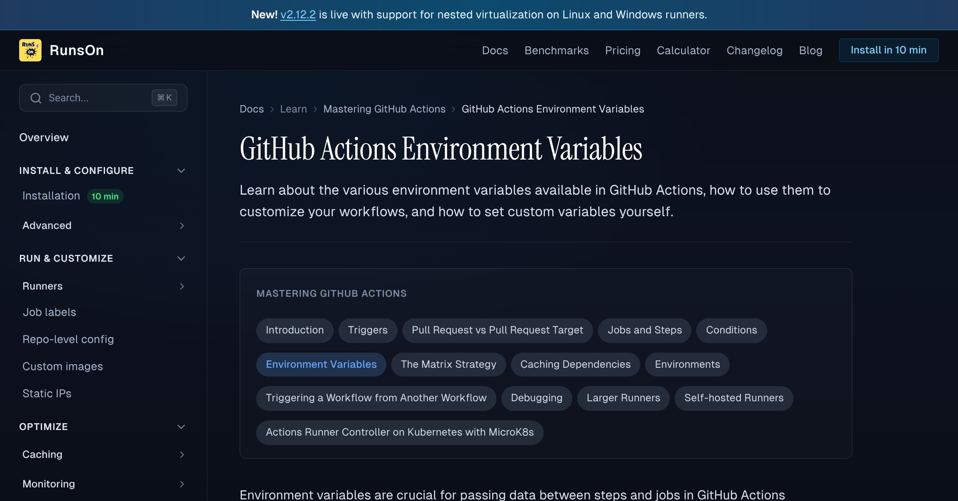Expand the Caching sidebar item
Screen dimensions: 958x501
coord(182,454)
